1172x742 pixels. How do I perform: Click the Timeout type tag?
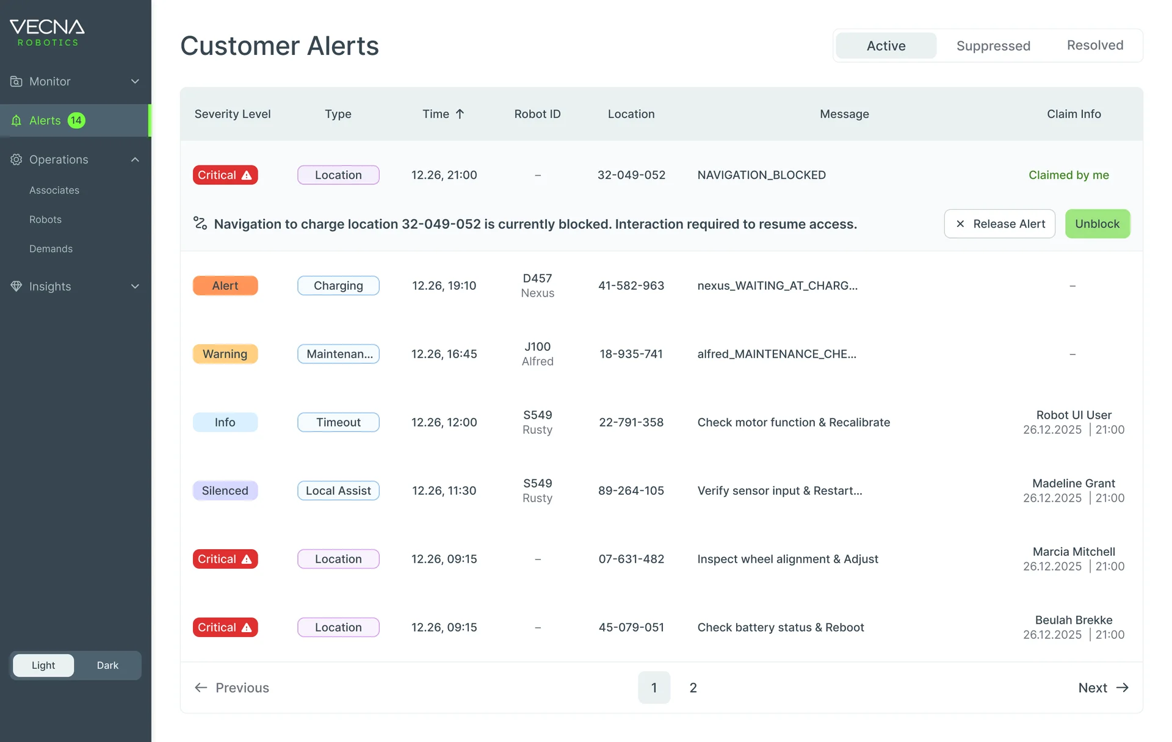[338, 422]
